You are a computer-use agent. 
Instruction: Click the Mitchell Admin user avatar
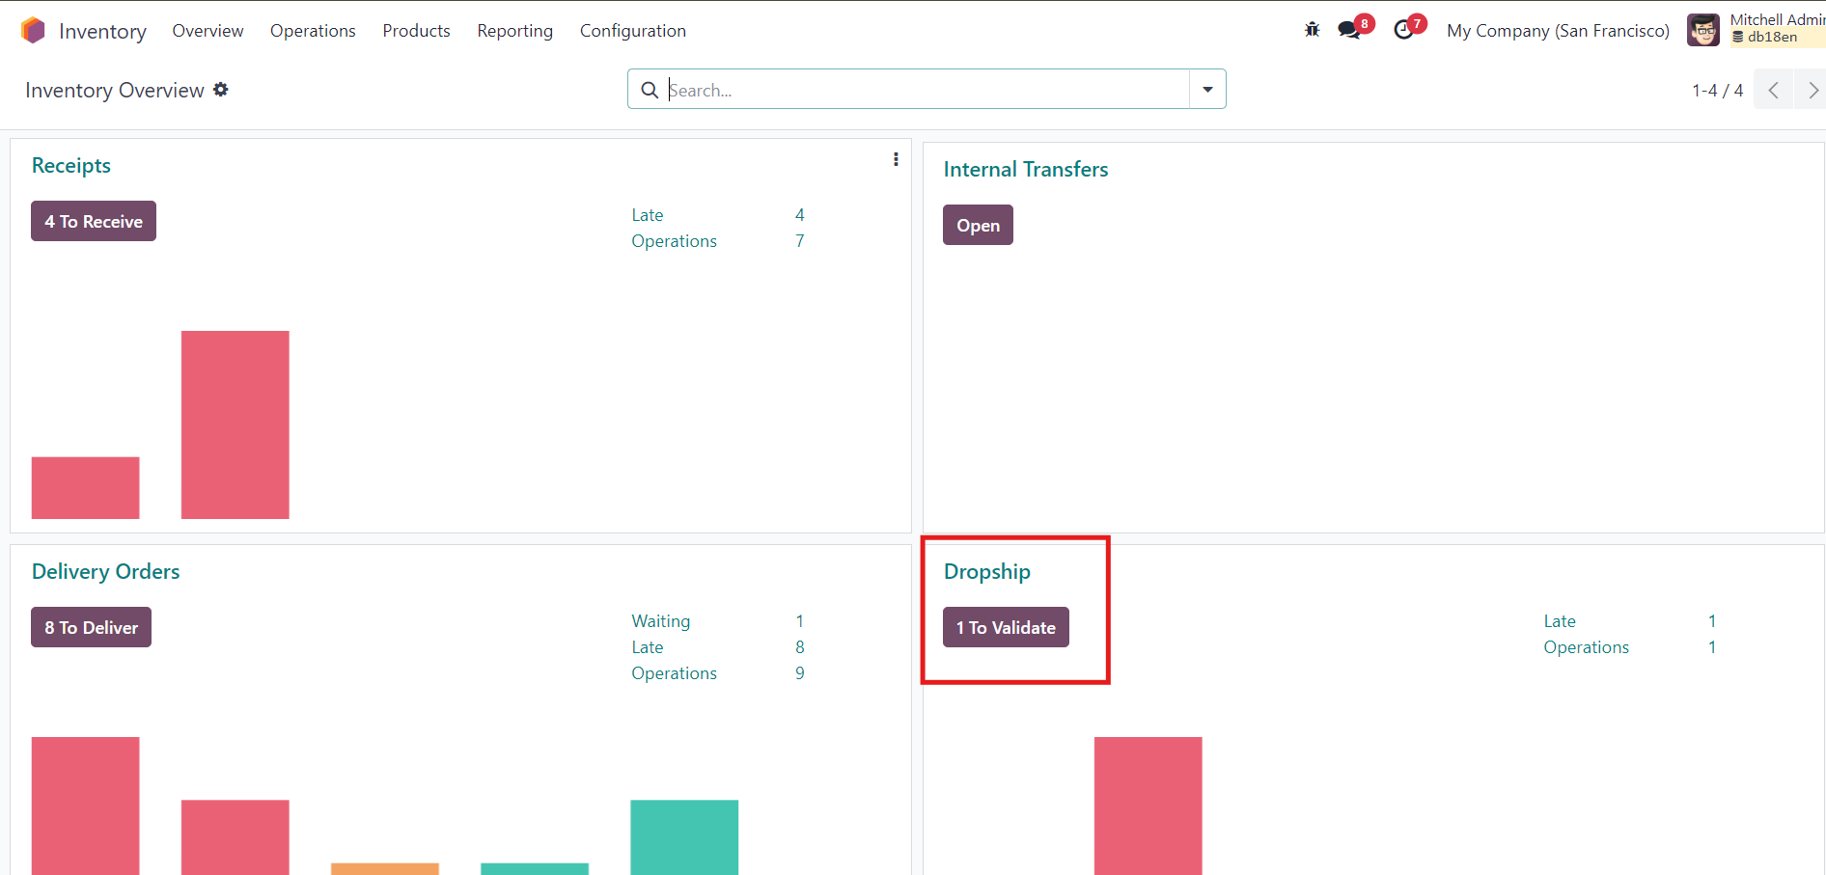(x=1702, y=30)
